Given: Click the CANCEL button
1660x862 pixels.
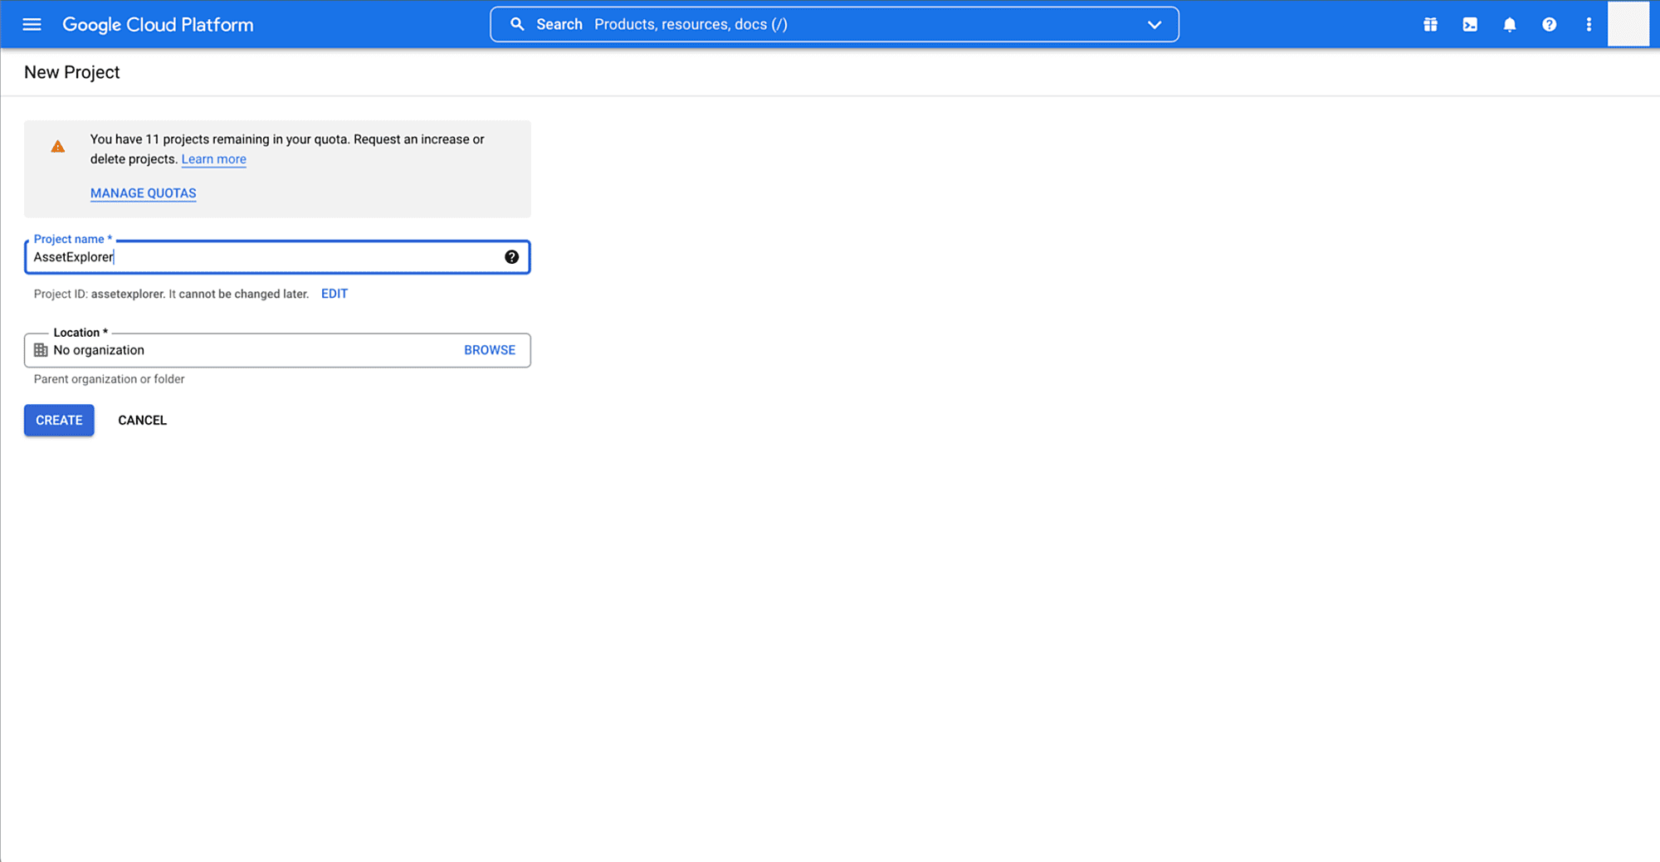Looking at the screenshot, I should [143, 421].
